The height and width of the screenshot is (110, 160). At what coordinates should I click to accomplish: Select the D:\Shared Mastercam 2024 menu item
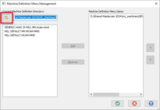[117, 16]
